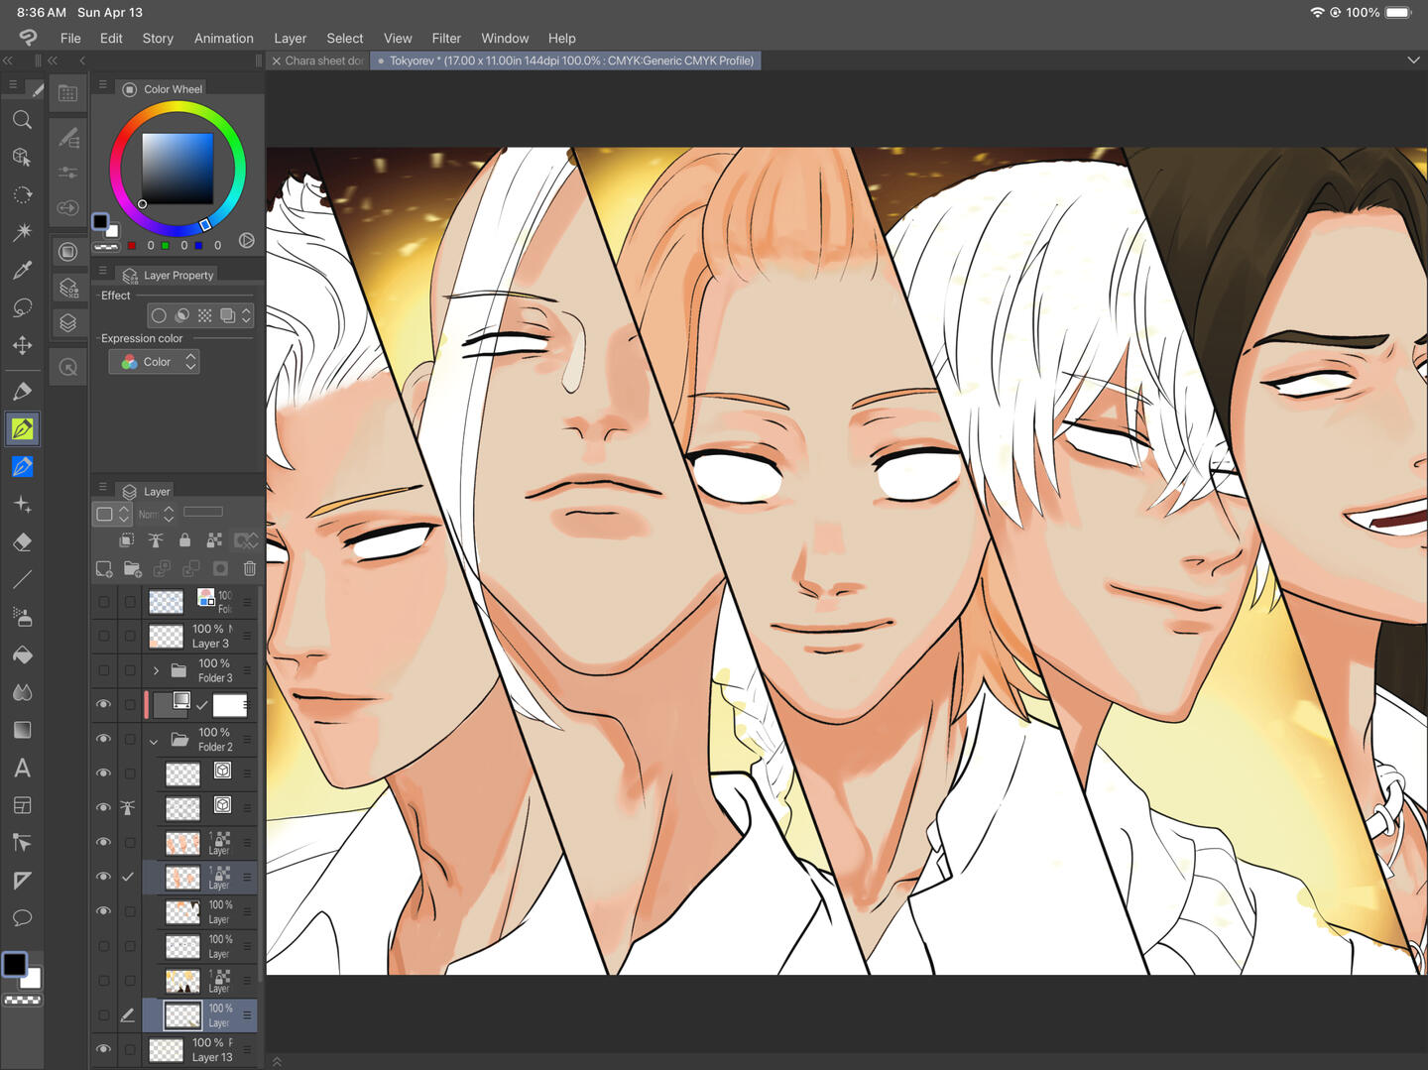This screenshot has height=1070, width=1428.
Task: Toggle visibility of Layer 13
Action: 103,1049
